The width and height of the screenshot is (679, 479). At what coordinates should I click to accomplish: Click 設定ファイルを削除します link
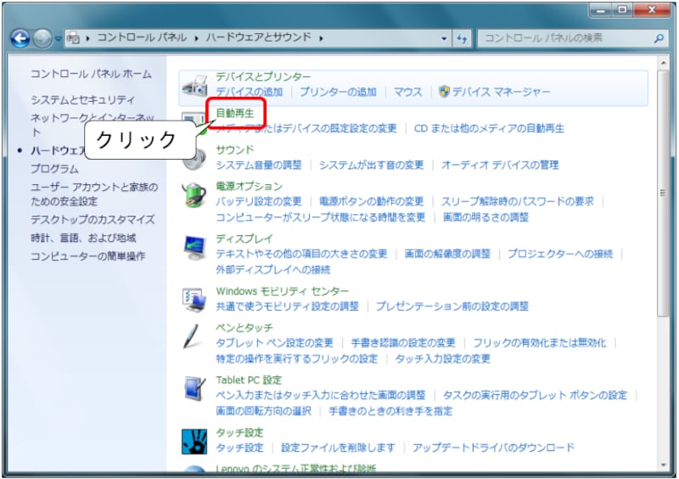click(x=338, y=448)
